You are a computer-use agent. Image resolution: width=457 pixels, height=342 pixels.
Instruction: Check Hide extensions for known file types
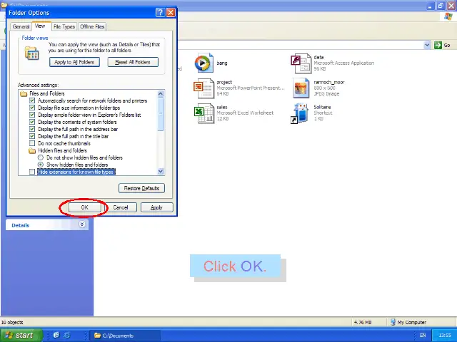pyautogui.click(x=32, y=172)
